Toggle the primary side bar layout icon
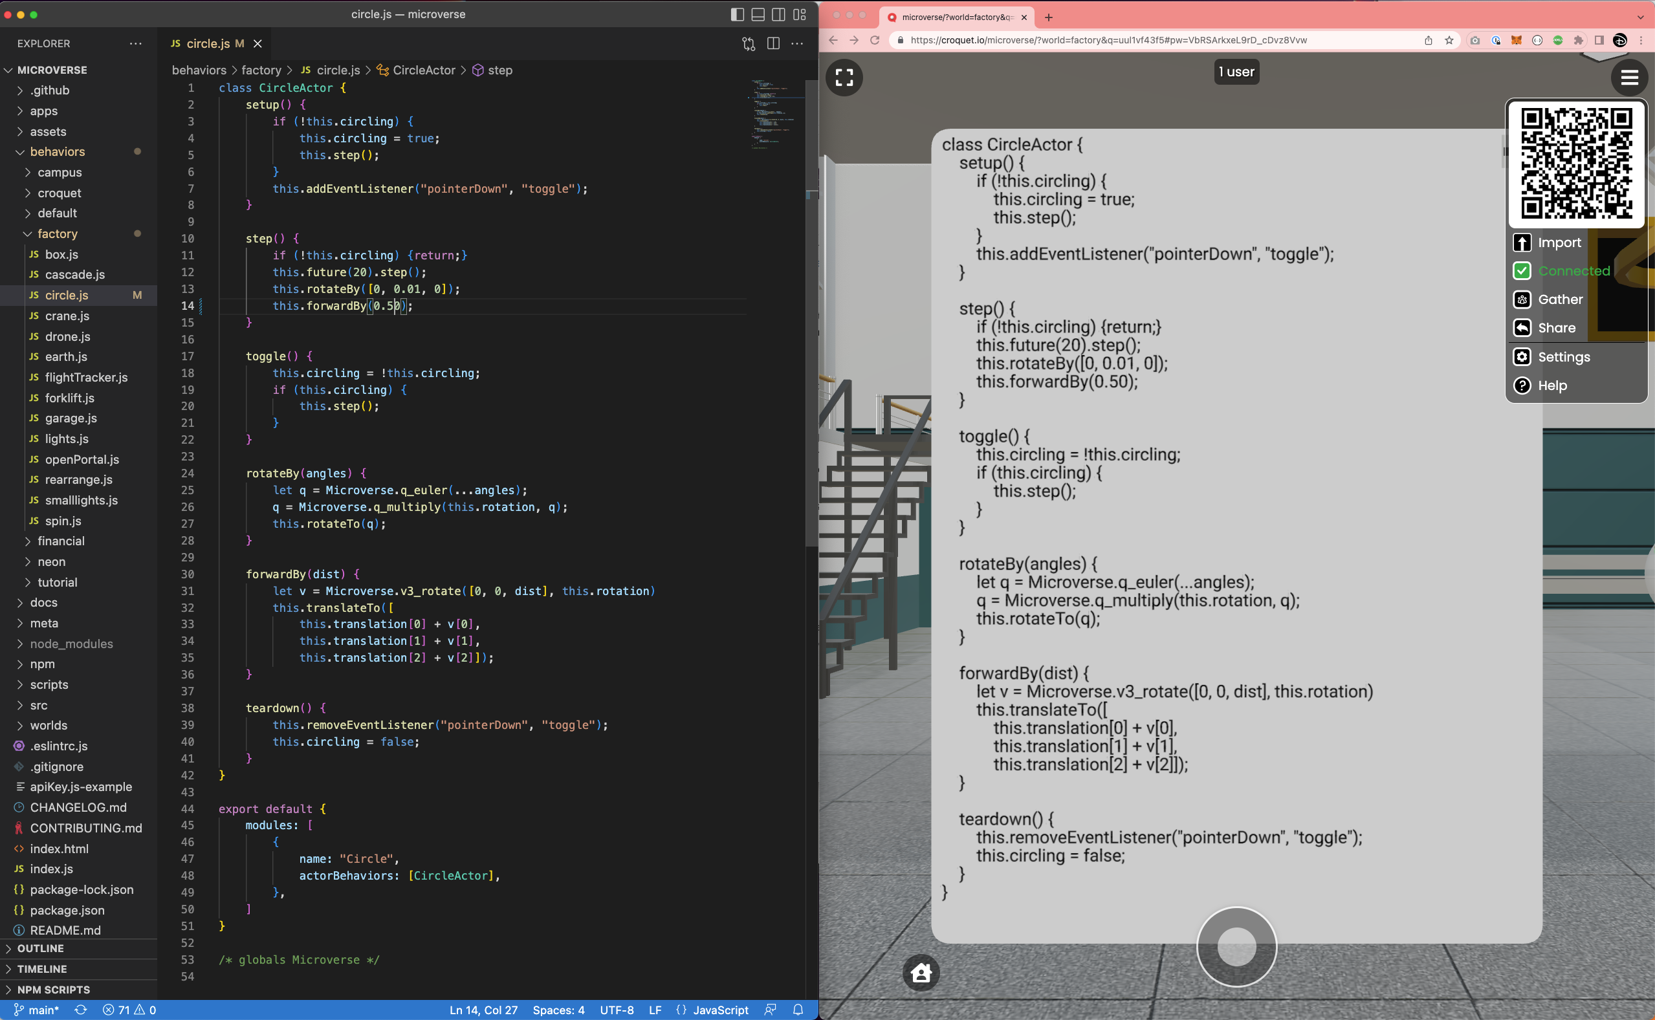 coord(738,14)
